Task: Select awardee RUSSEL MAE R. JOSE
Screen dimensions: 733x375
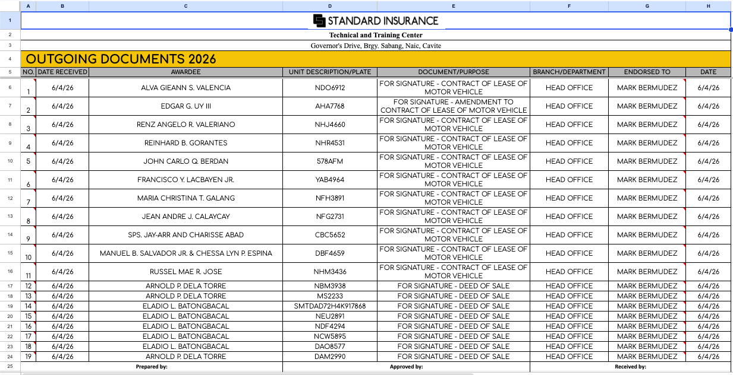Action: (x=185, y=272)
